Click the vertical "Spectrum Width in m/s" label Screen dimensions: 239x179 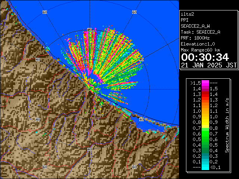pyautogui.click(x=227, y=125)
